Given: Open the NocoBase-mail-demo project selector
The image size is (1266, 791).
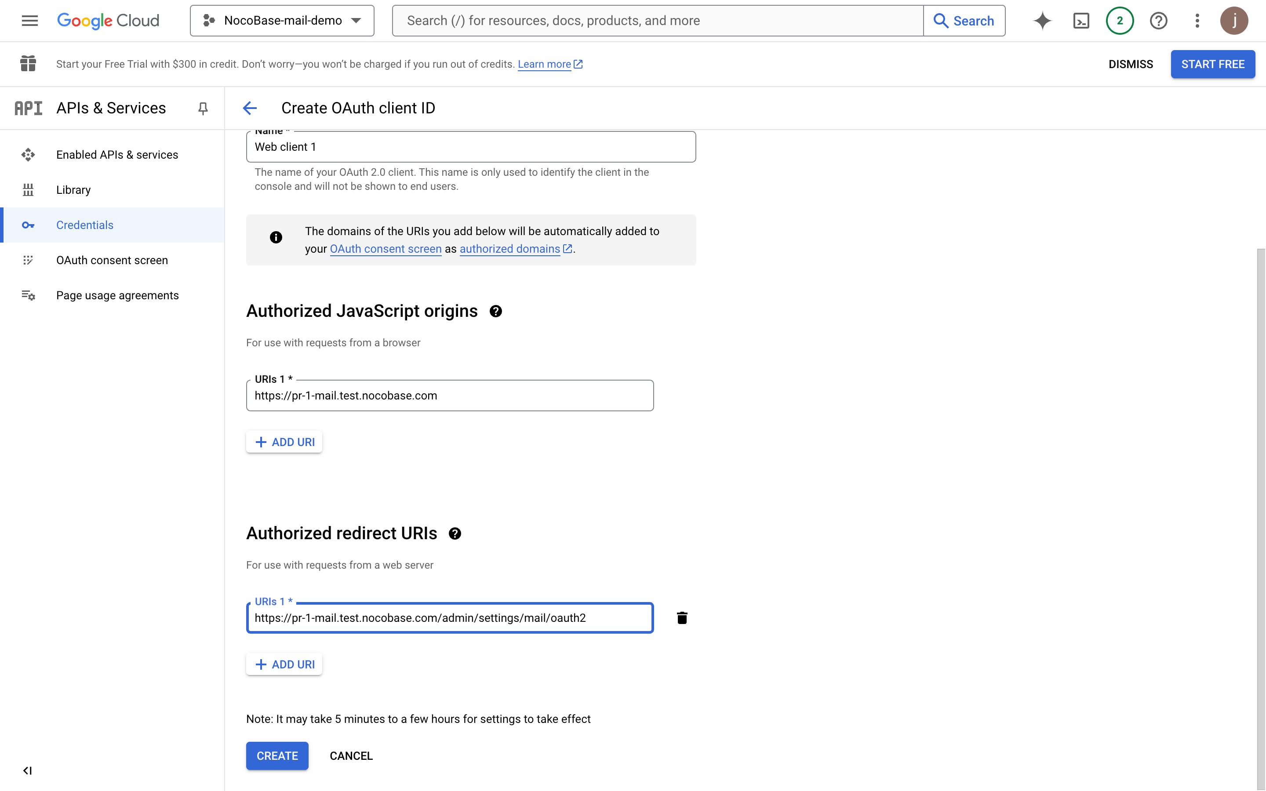Looking at the screenshot, I should [282, 21].
